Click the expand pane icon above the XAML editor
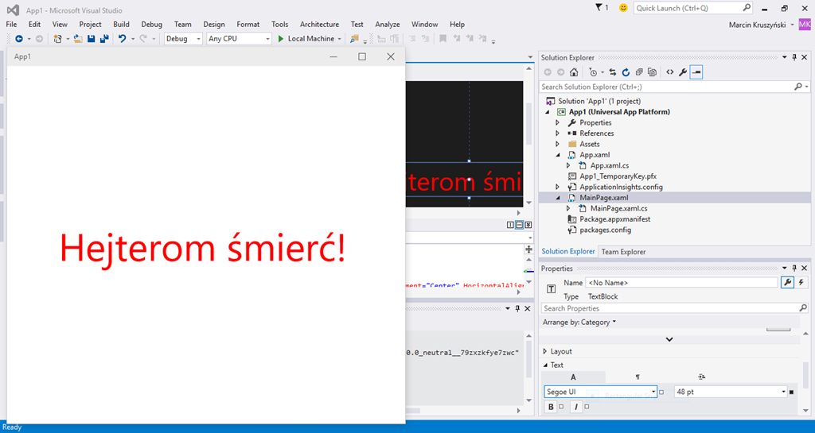 coord(528,225)
